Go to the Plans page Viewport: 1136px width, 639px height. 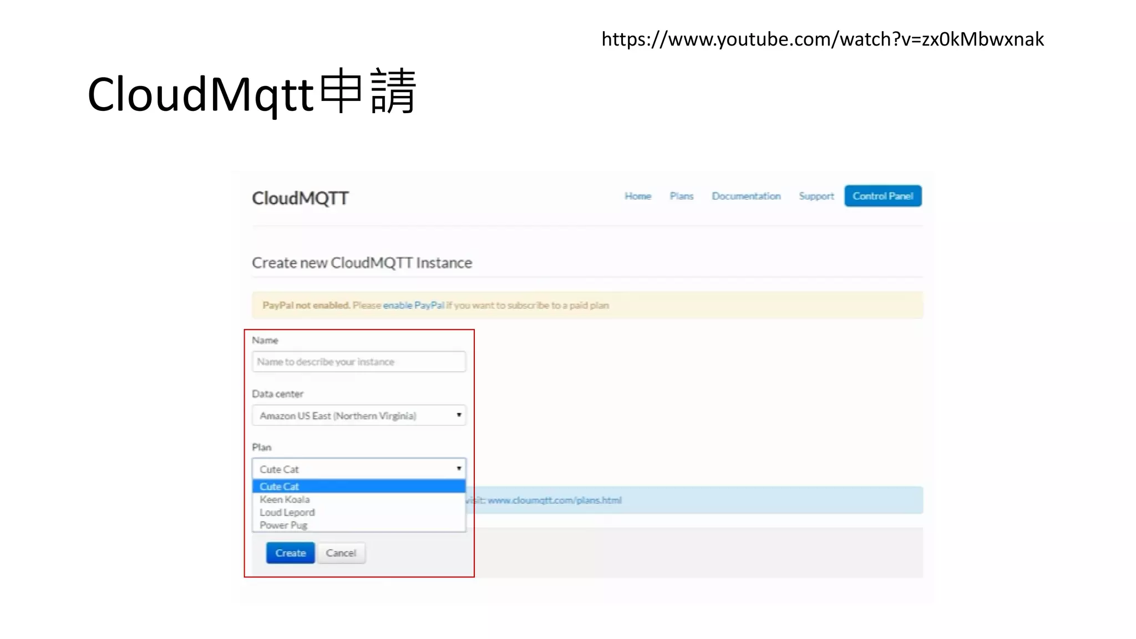[x=681, y=196]
